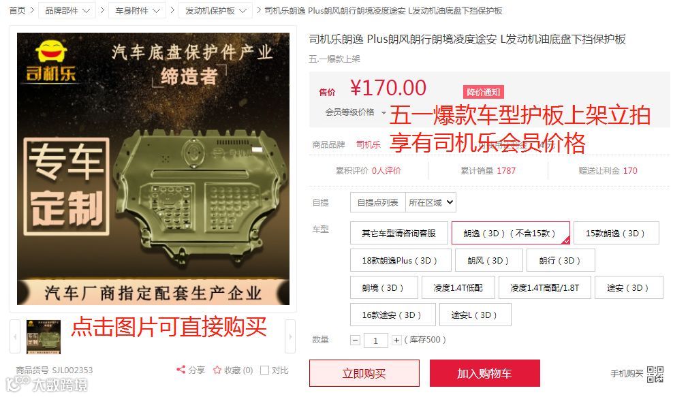This screenshot has width=673, height=397.
Task: Select the 途安L（3D） car model option
Action: (x=475, y=315)
